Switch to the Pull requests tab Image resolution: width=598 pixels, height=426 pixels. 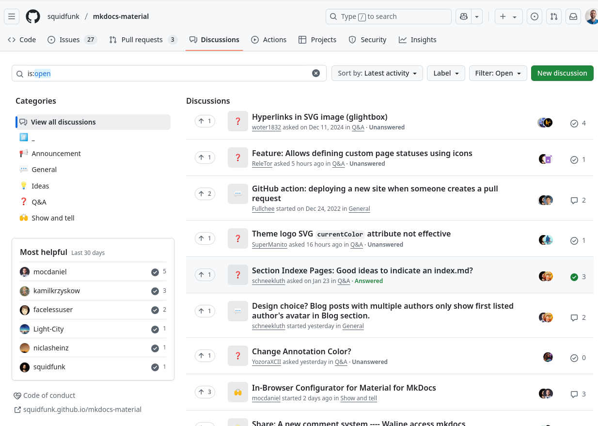tap(143, 40)
